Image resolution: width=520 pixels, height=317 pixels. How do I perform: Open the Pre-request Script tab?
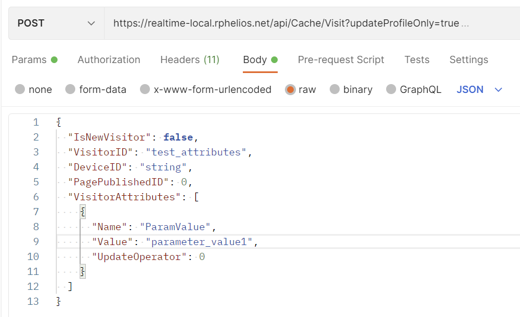tap(341, 60)
